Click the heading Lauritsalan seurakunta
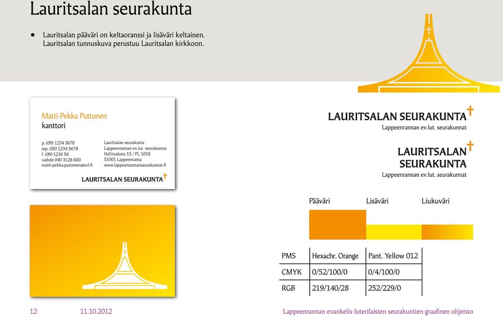 coord(111,9)
